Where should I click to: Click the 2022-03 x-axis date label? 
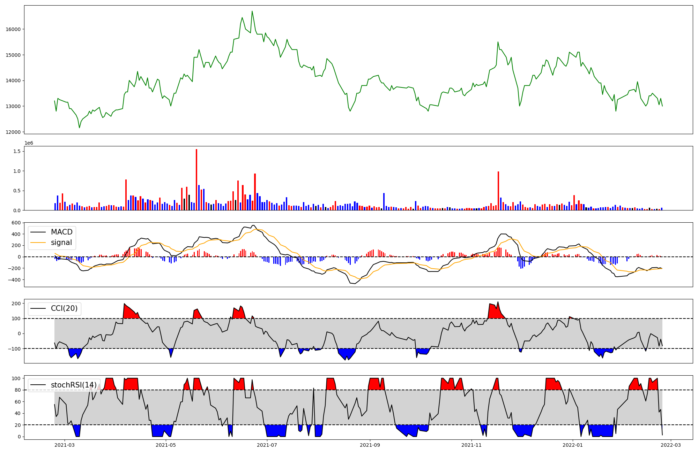(671, 445)
